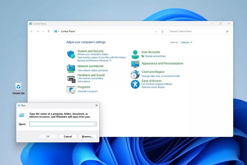Open Clock and Region category
Screen dimensions: 247x165
tap(153, 72)
